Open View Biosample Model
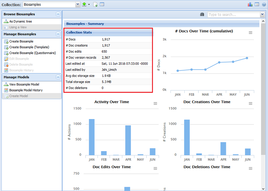 point(24,84)
